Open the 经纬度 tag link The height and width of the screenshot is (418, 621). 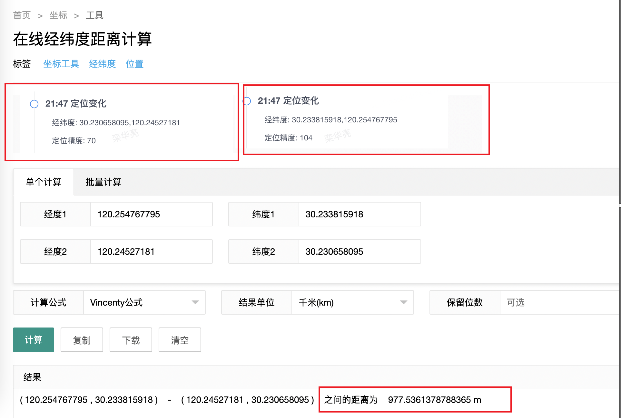click(102, 64)
